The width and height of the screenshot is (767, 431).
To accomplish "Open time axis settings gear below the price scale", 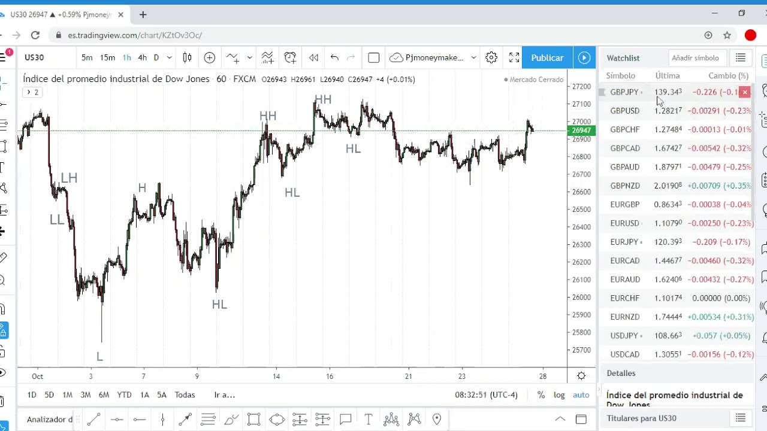I will click(581, 376).
